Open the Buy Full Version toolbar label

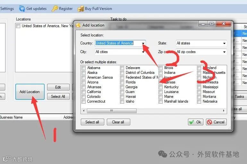click(x=98, y=9)
